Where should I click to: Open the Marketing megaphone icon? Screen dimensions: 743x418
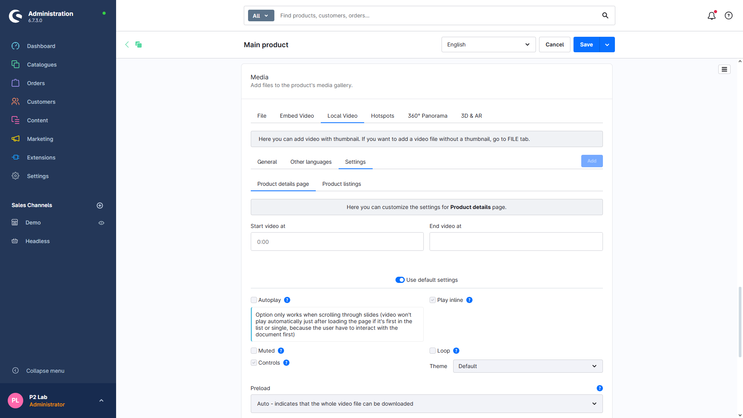point(15,139)
